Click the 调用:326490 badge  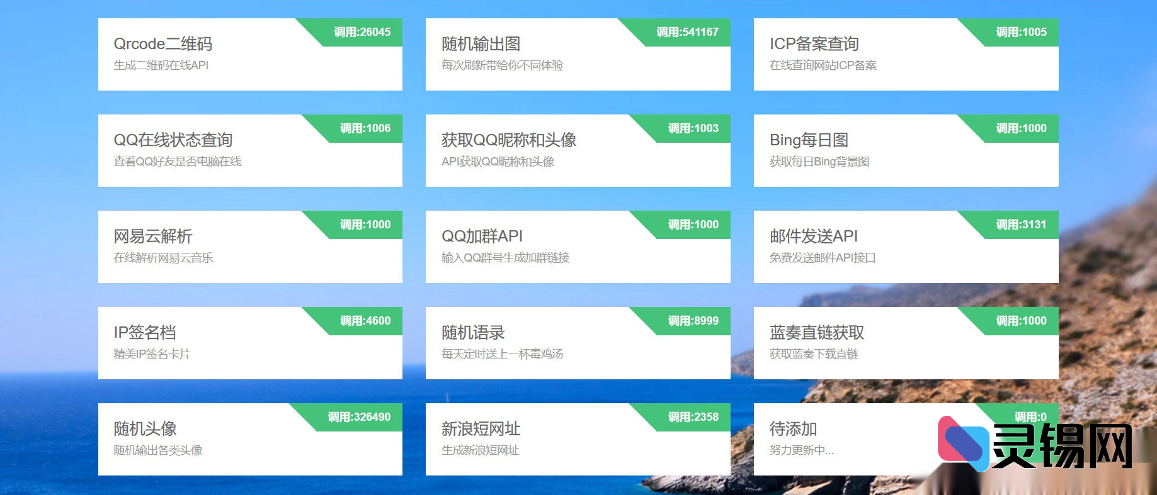click(359, 417)
